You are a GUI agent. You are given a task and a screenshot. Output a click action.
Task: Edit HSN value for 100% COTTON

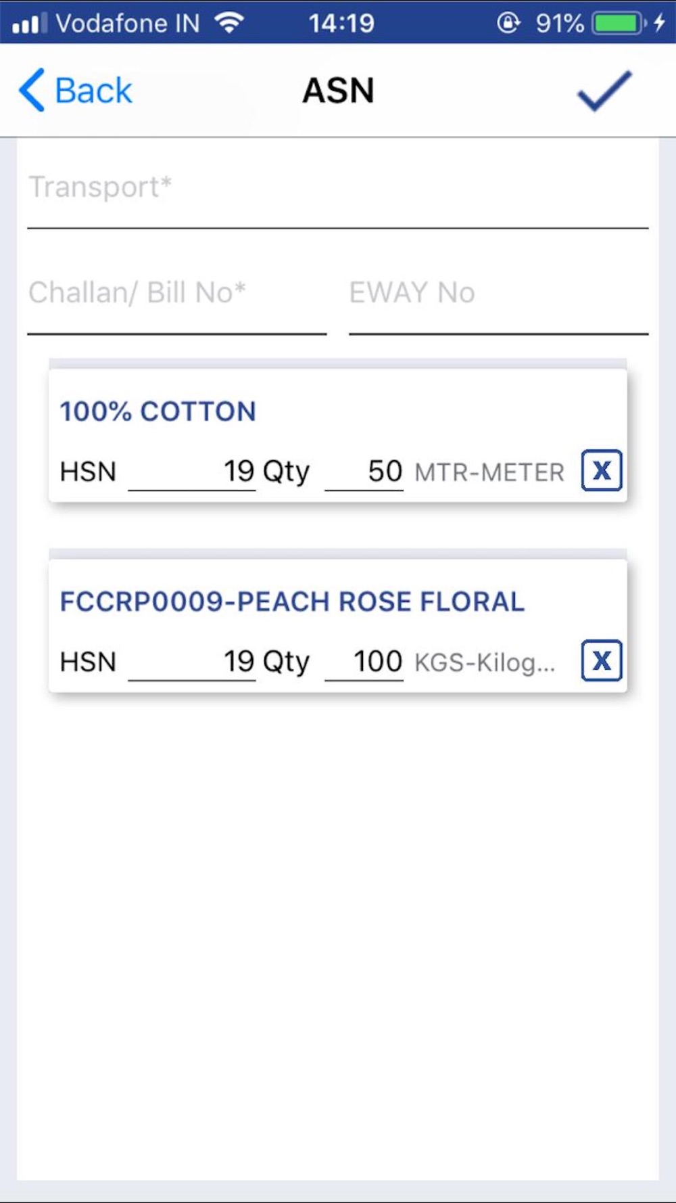(192, 471)
